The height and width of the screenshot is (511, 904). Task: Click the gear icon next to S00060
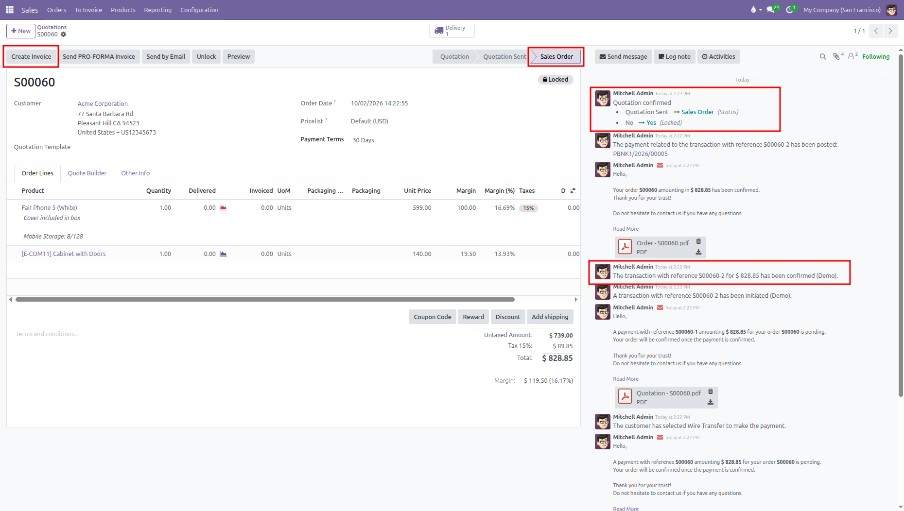pos(64,34)
